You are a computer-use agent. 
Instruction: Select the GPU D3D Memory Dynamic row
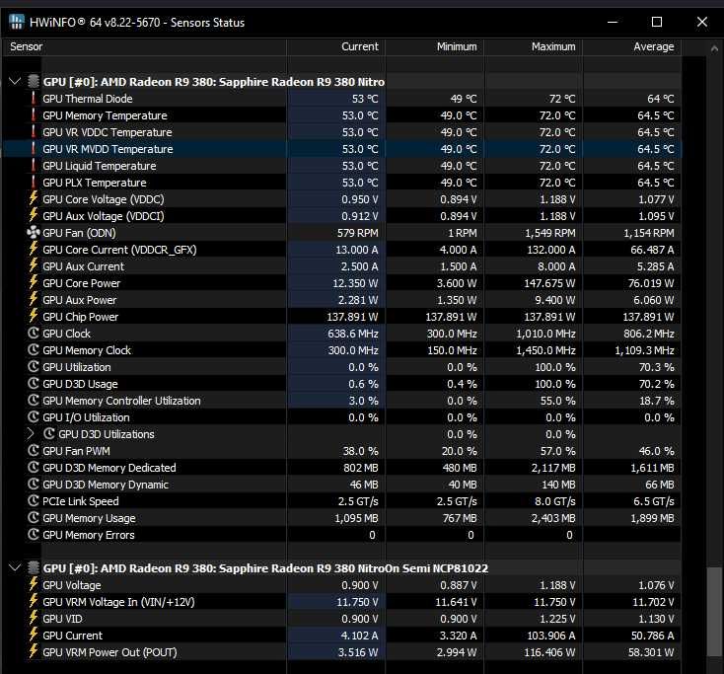342,485
